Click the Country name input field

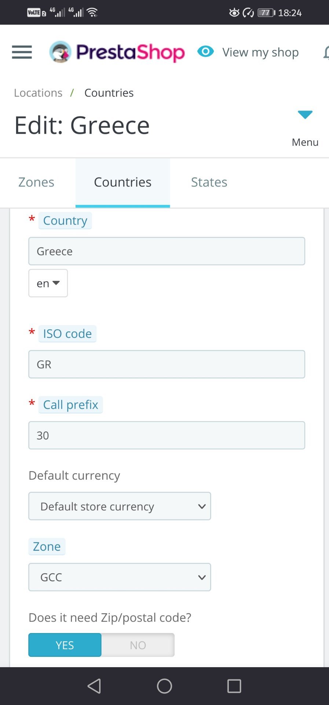pos(167,251)
